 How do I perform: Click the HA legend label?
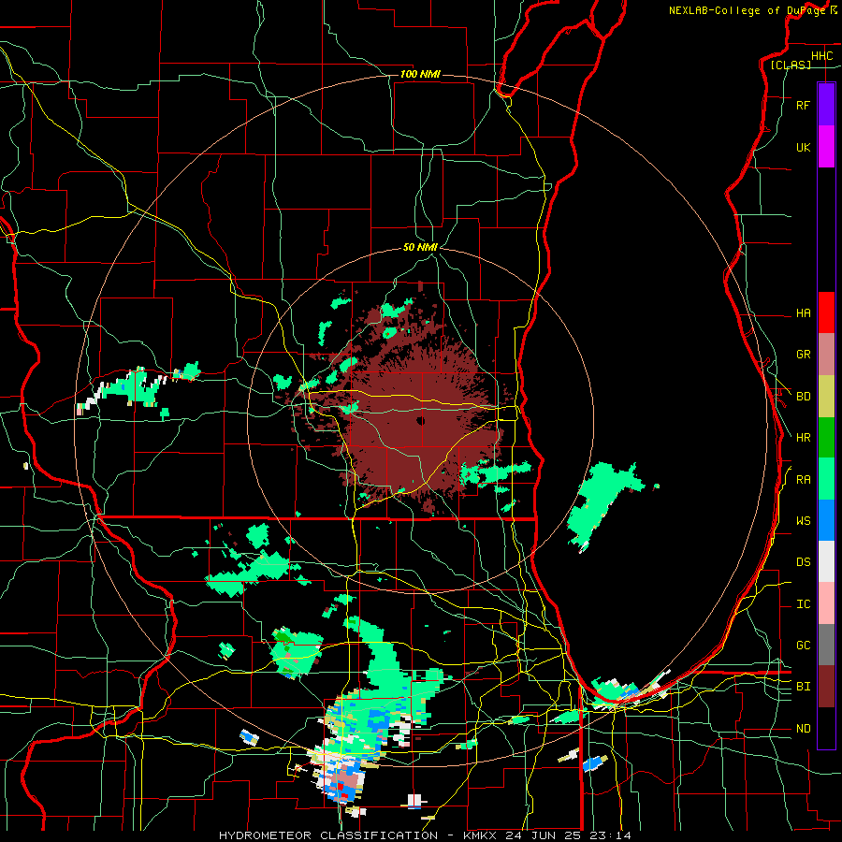tap(803, 313)
